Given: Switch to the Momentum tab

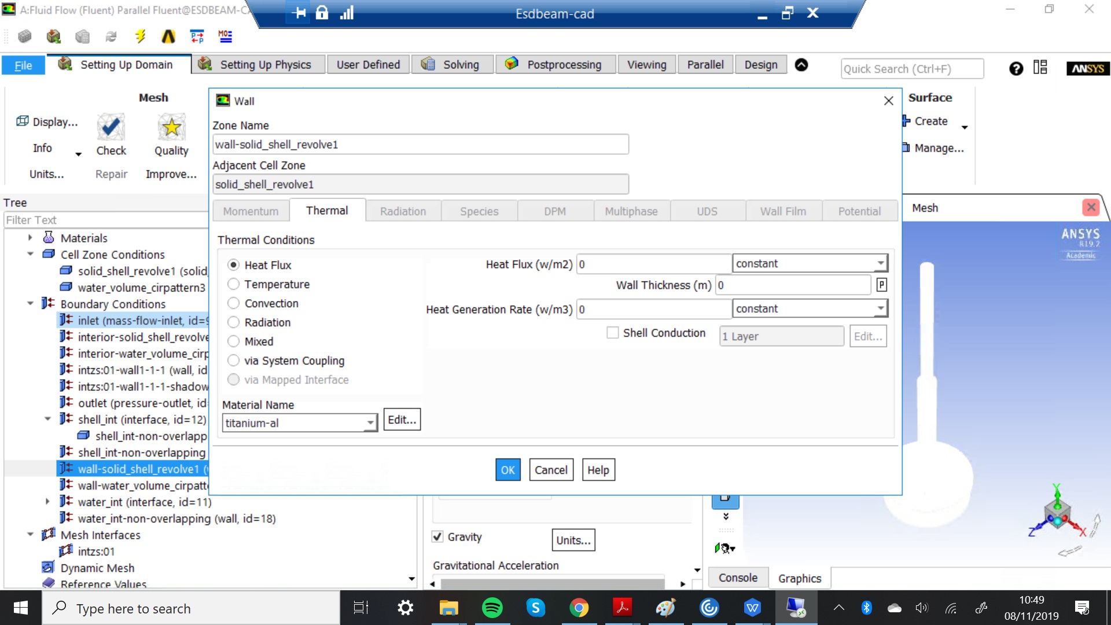Looking at the screenshot, I should pos(251,211).
